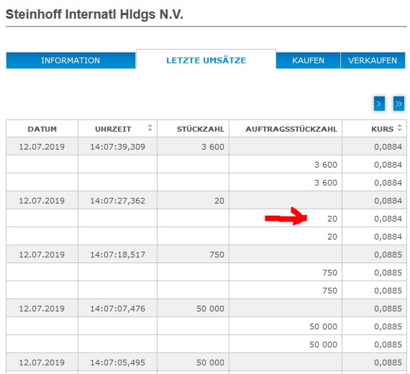Image resolution: width=410 pixels, height=374 pixels.
Task: Go to next page of trades
Action: 379,104
